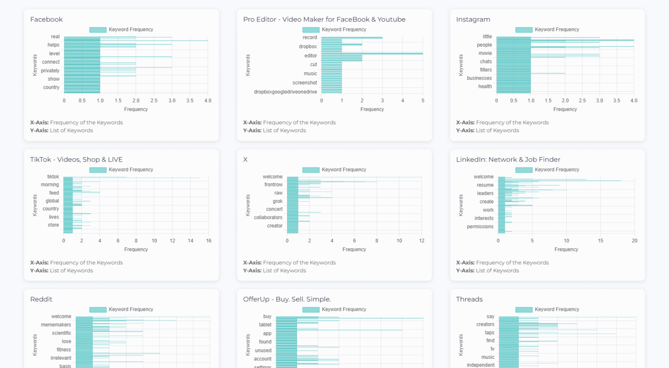Click the 'businesses' keyword label in the Instagram chart
This screenshot has height=368, width=669.
tap(479, 78)
